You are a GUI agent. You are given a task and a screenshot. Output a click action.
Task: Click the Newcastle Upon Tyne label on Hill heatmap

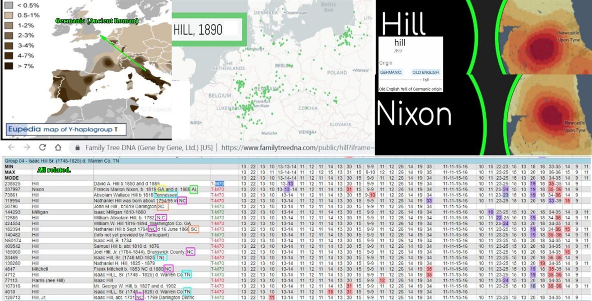[571, 36]
